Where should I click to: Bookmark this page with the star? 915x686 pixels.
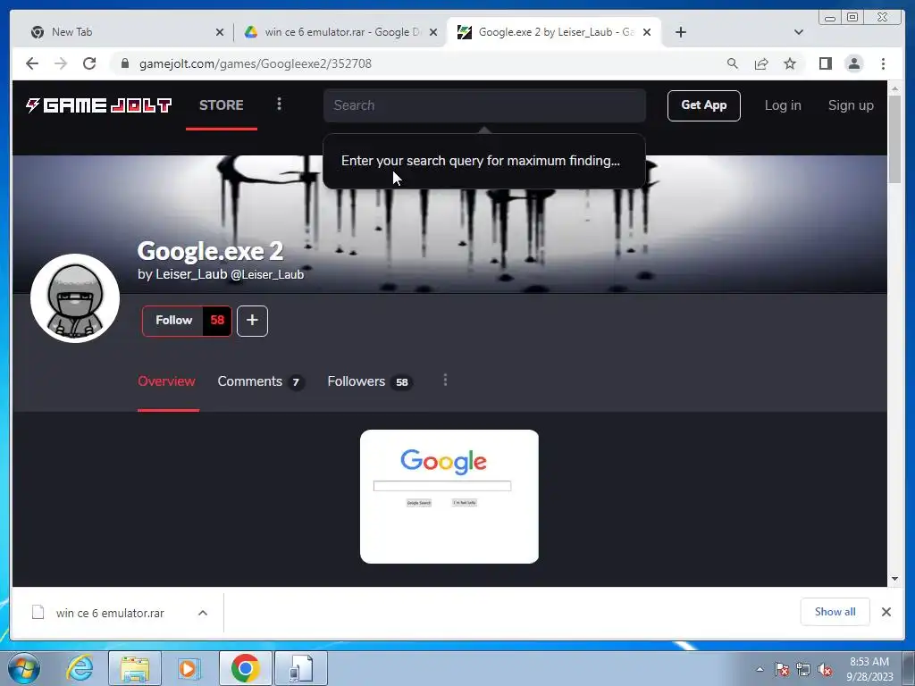click(x=790, y=63)
